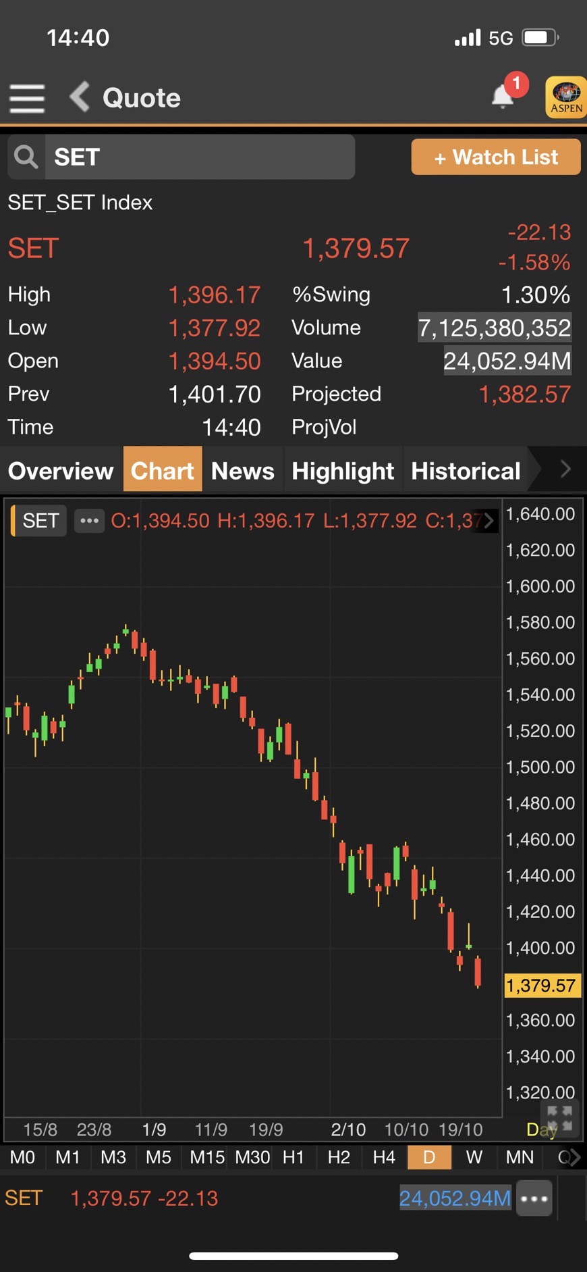This screenshot has height=1272, width=587.
Task: Open the hamburger menu
Action: (27, 99)
